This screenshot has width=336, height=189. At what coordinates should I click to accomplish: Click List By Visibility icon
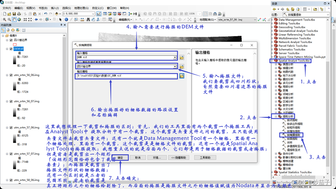coord(13,30)
